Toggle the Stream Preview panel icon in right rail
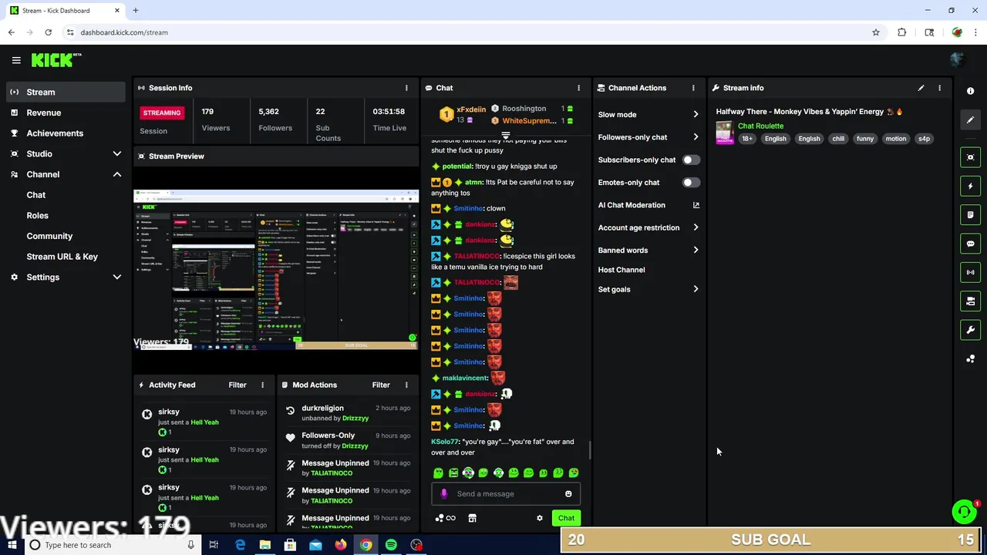 pyautogui.click(x=970, y=157)
